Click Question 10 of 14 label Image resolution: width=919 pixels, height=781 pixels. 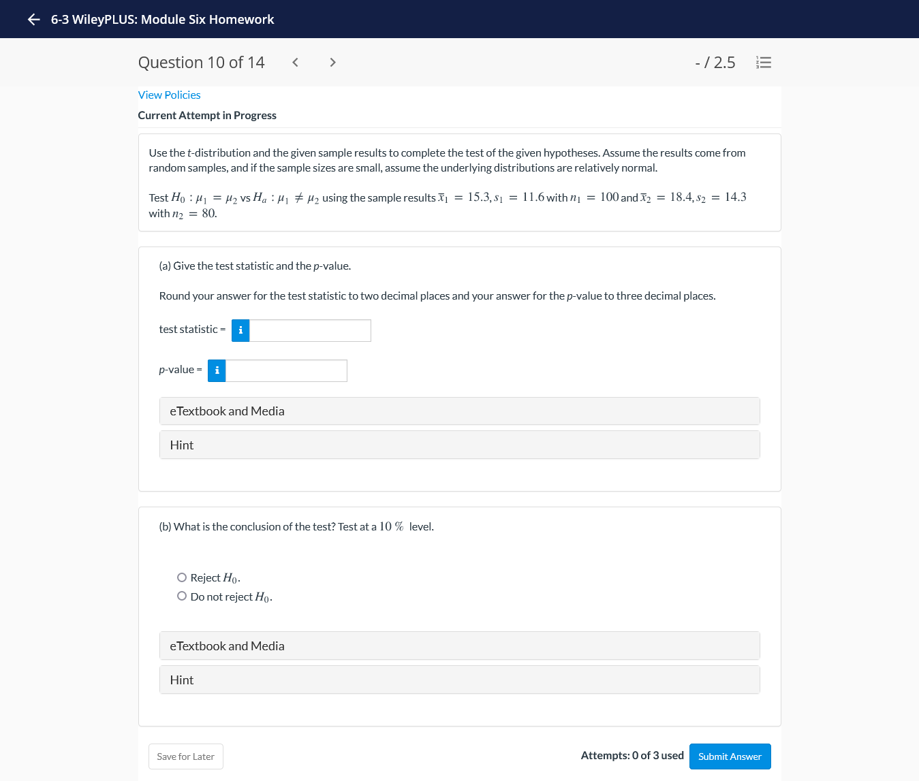click(201, 62)
